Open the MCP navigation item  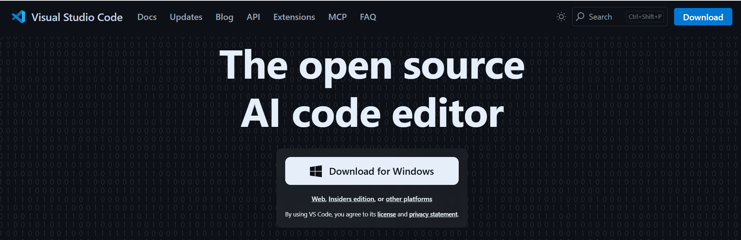coord(338,17)
